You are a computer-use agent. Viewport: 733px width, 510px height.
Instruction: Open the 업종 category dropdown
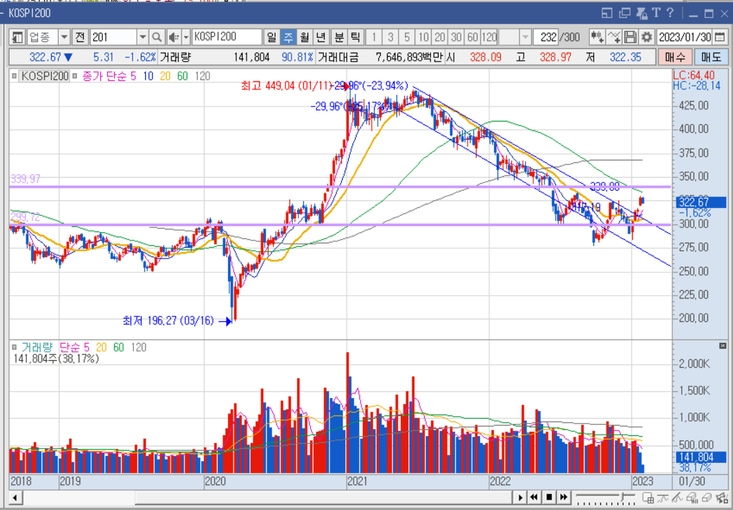[64, 37]
